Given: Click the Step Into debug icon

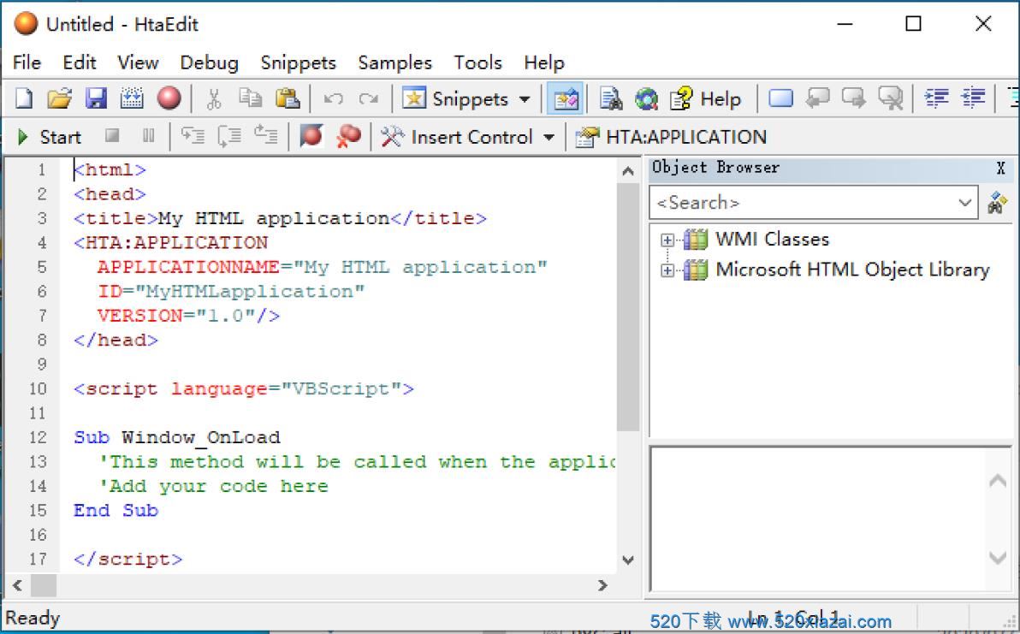Looking at the screenshot, I should (x=193, y=136).
